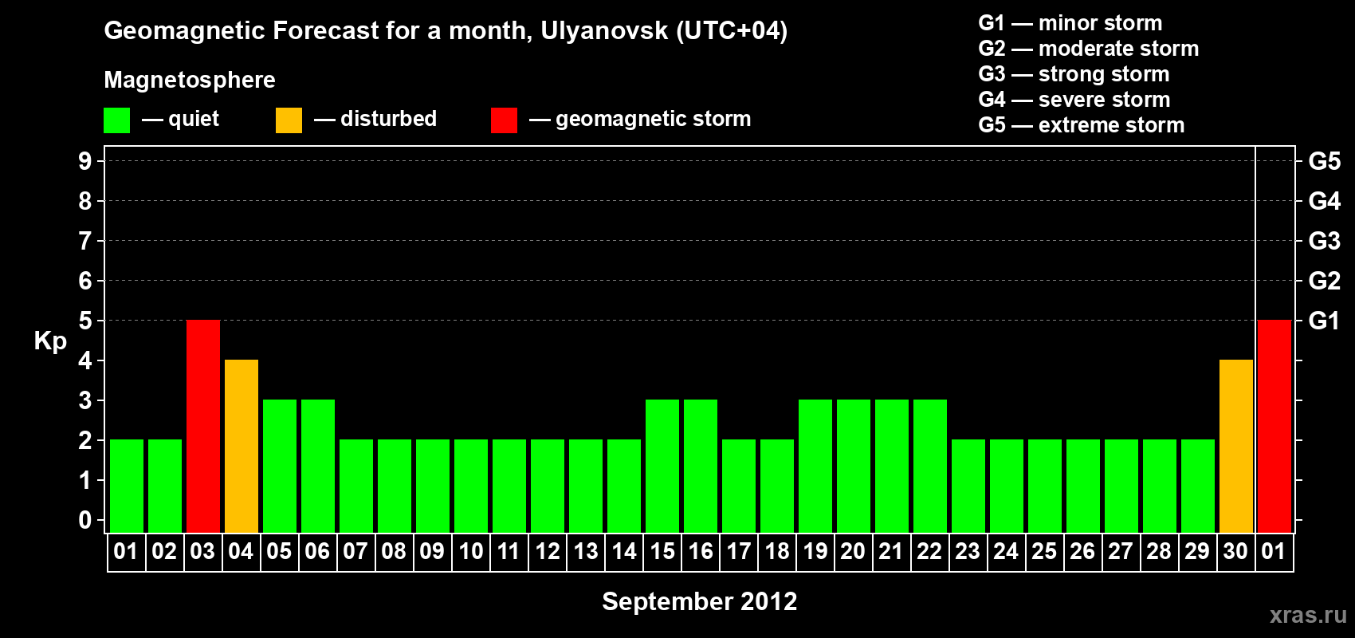Click the date label 16
This screenshot has height=638, width=1355.
(x=701, y=551)
